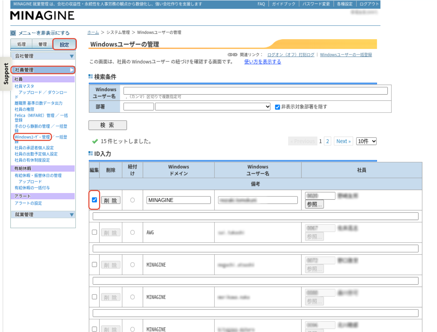
Task: Click the 社員 code field in first row
Action: (320, 196)
